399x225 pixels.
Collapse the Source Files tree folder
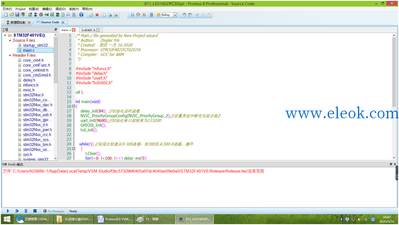coord(10,41)
